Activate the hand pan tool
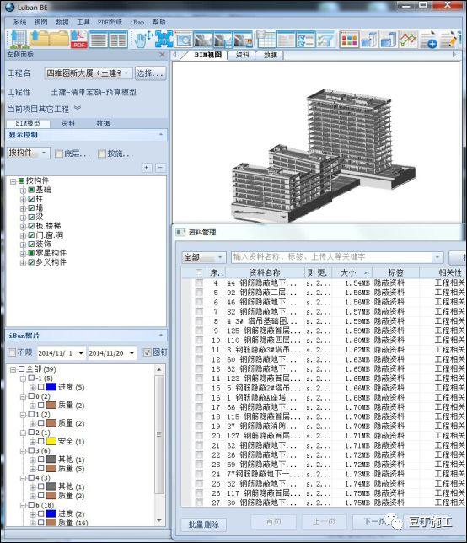Viewport: 467px width, 543px height. [143, 39]
